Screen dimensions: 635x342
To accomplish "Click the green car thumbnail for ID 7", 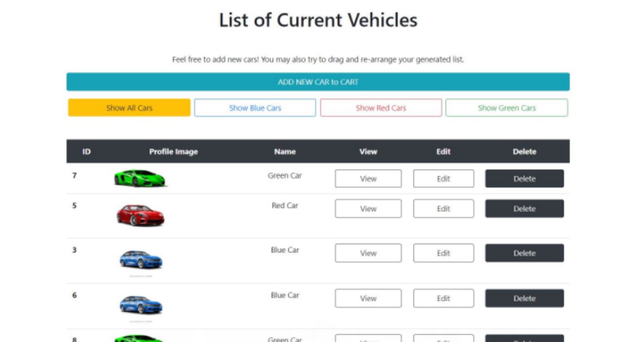I will [x=140, y=178].
